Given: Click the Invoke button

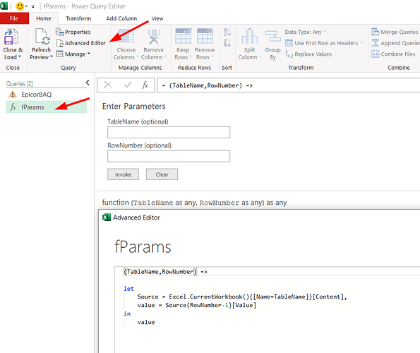Looking at the screenshot, I should (124, 174).
